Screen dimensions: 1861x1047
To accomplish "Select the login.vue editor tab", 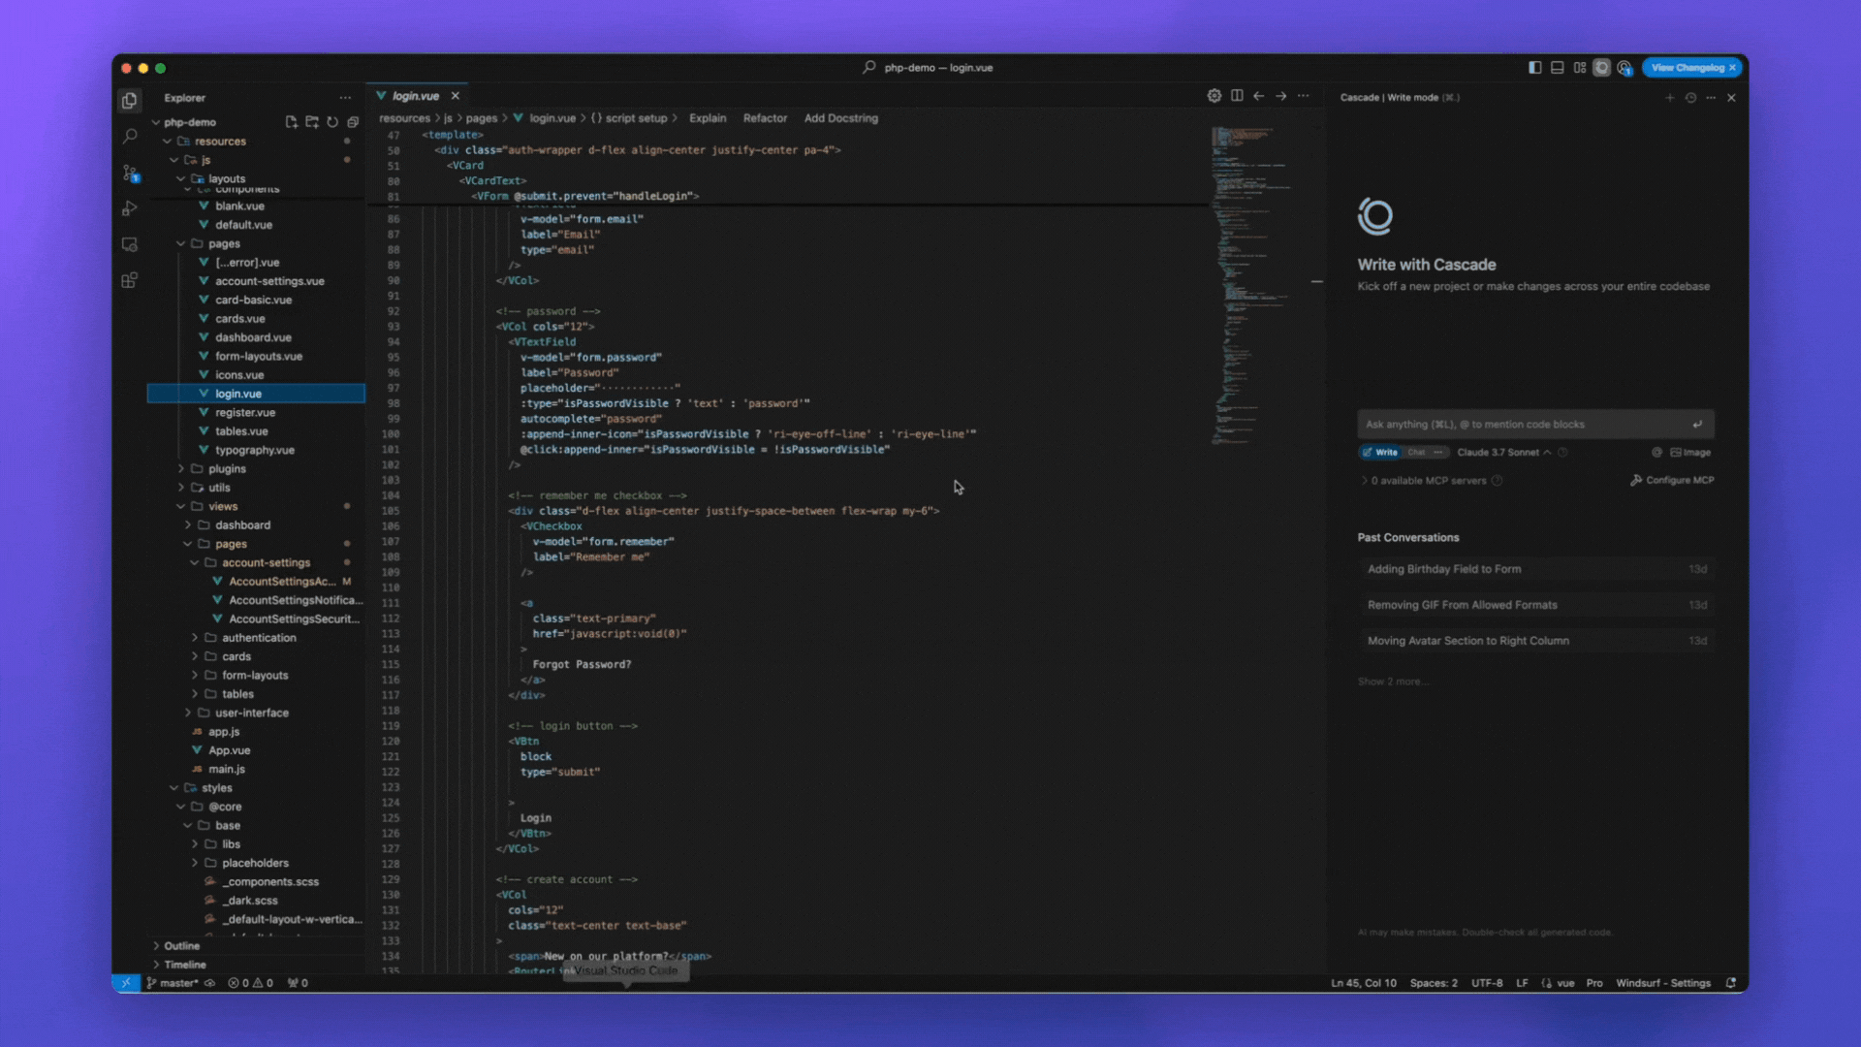I will (x=416, y=96).
